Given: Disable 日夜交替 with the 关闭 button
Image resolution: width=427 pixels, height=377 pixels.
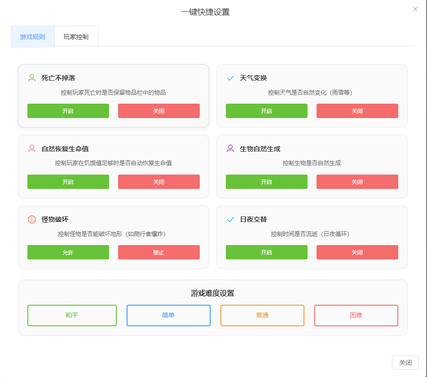Looking at the screenshot, I should coord(357,252).
